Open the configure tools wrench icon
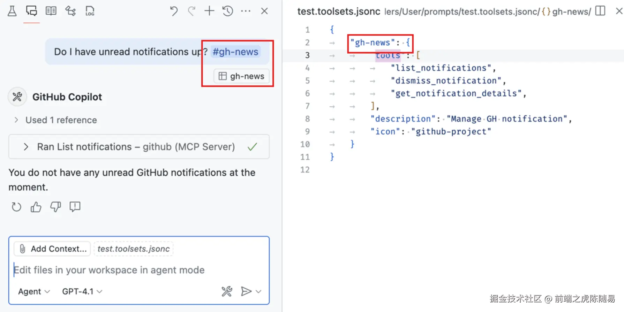This screenshot has width=624, height=312. tap(227, 291)
